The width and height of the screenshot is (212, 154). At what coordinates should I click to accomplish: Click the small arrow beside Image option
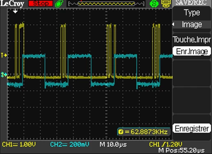tap(173, 25)
